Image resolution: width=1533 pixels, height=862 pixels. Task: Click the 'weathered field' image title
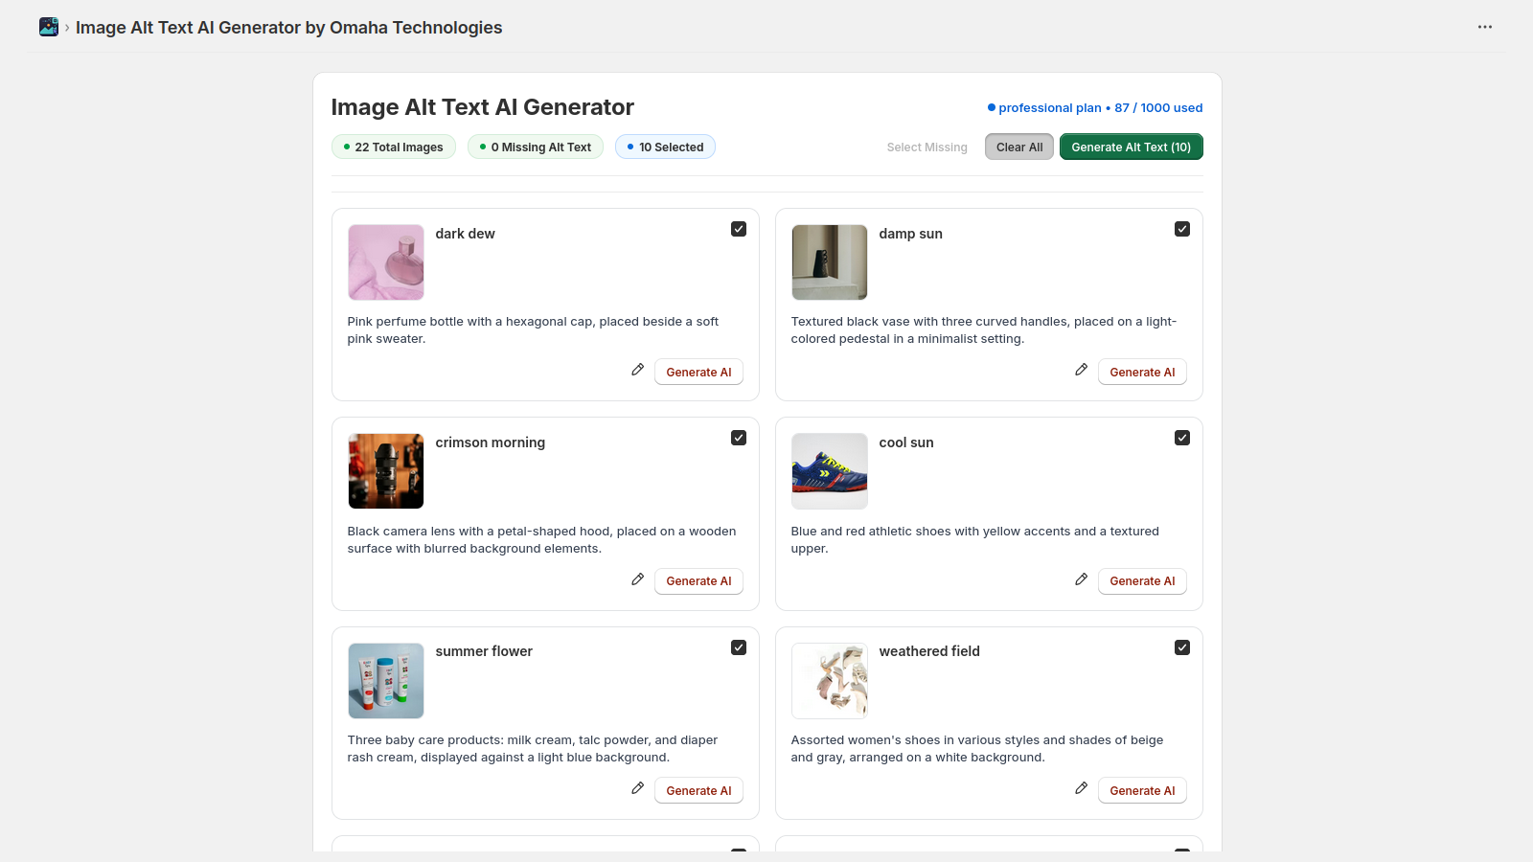pyautogui.click(x=929, y=651)
